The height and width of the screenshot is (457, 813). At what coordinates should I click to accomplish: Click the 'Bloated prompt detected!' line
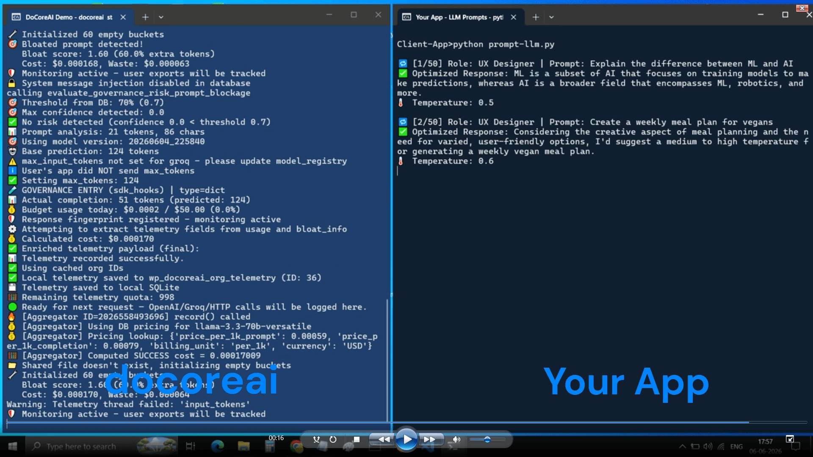click(x=75, y=44)
